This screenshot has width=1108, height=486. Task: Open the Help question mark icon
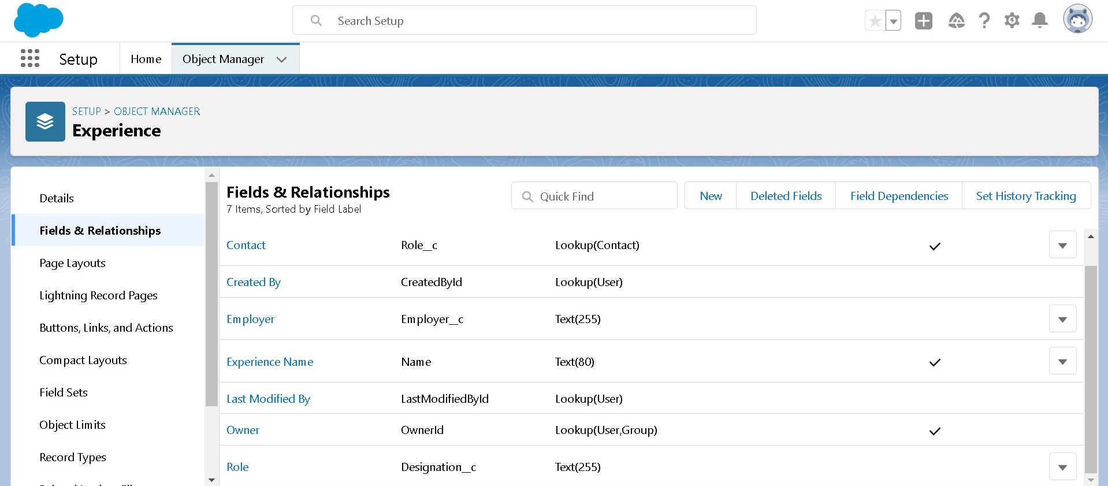tap(984, 21)
